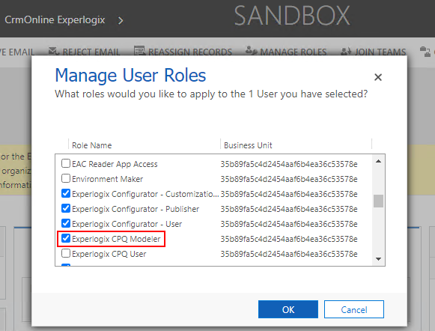Screen dimensions: 435x331
Task: Click the Experlogix CPQ User business unit value
Action: (x=289, y=254)
